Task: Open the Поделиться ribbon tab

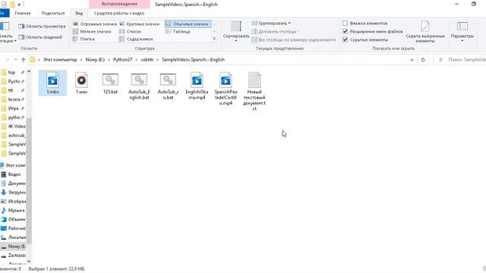Action: pyautogui.click(x=53, y=14)
